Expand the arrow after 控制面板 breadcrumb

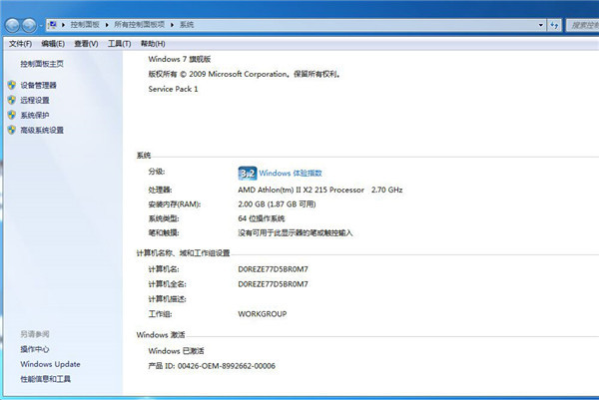click(x=107, y=25)
